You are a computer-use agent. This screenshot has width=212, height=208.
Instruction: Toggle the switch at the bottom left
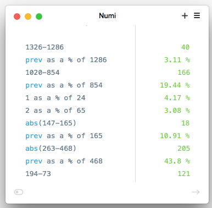(x=19, y=192)
